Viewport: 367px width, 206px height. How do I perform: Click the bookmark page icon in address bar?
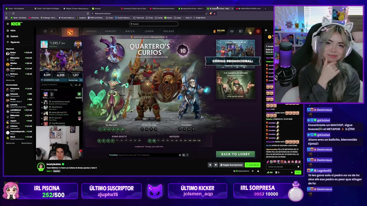coord(88,13)
